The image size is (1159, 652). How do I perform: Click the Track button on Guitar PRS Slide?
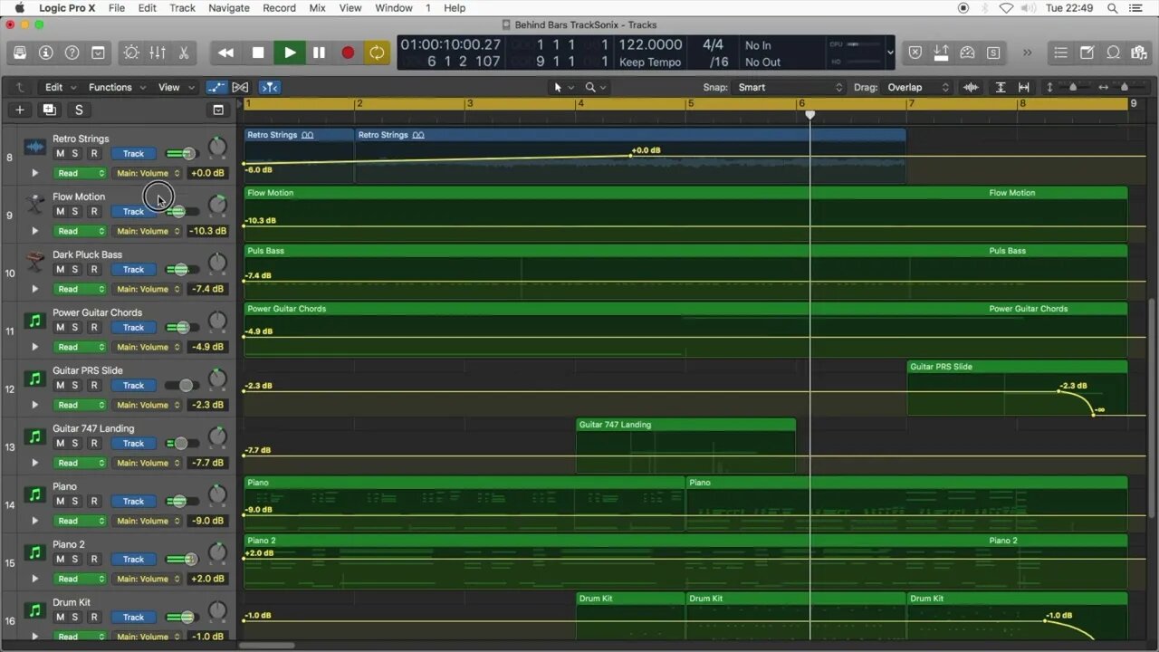[x=133, y=386]
